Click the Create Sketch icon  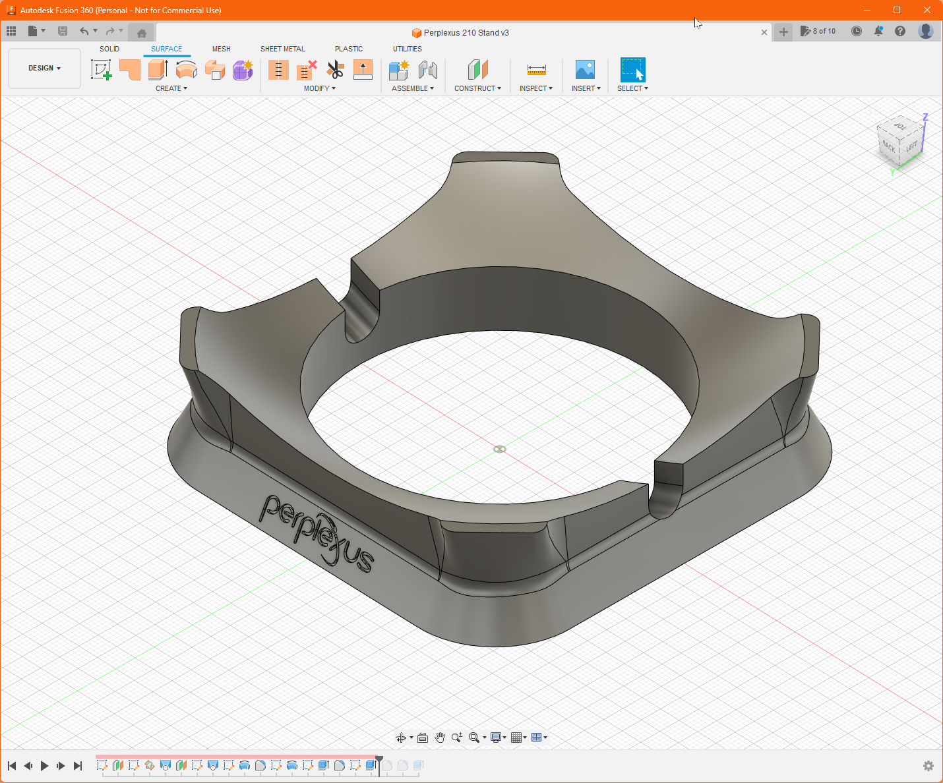pyautogui.click(x=101, y=69)
